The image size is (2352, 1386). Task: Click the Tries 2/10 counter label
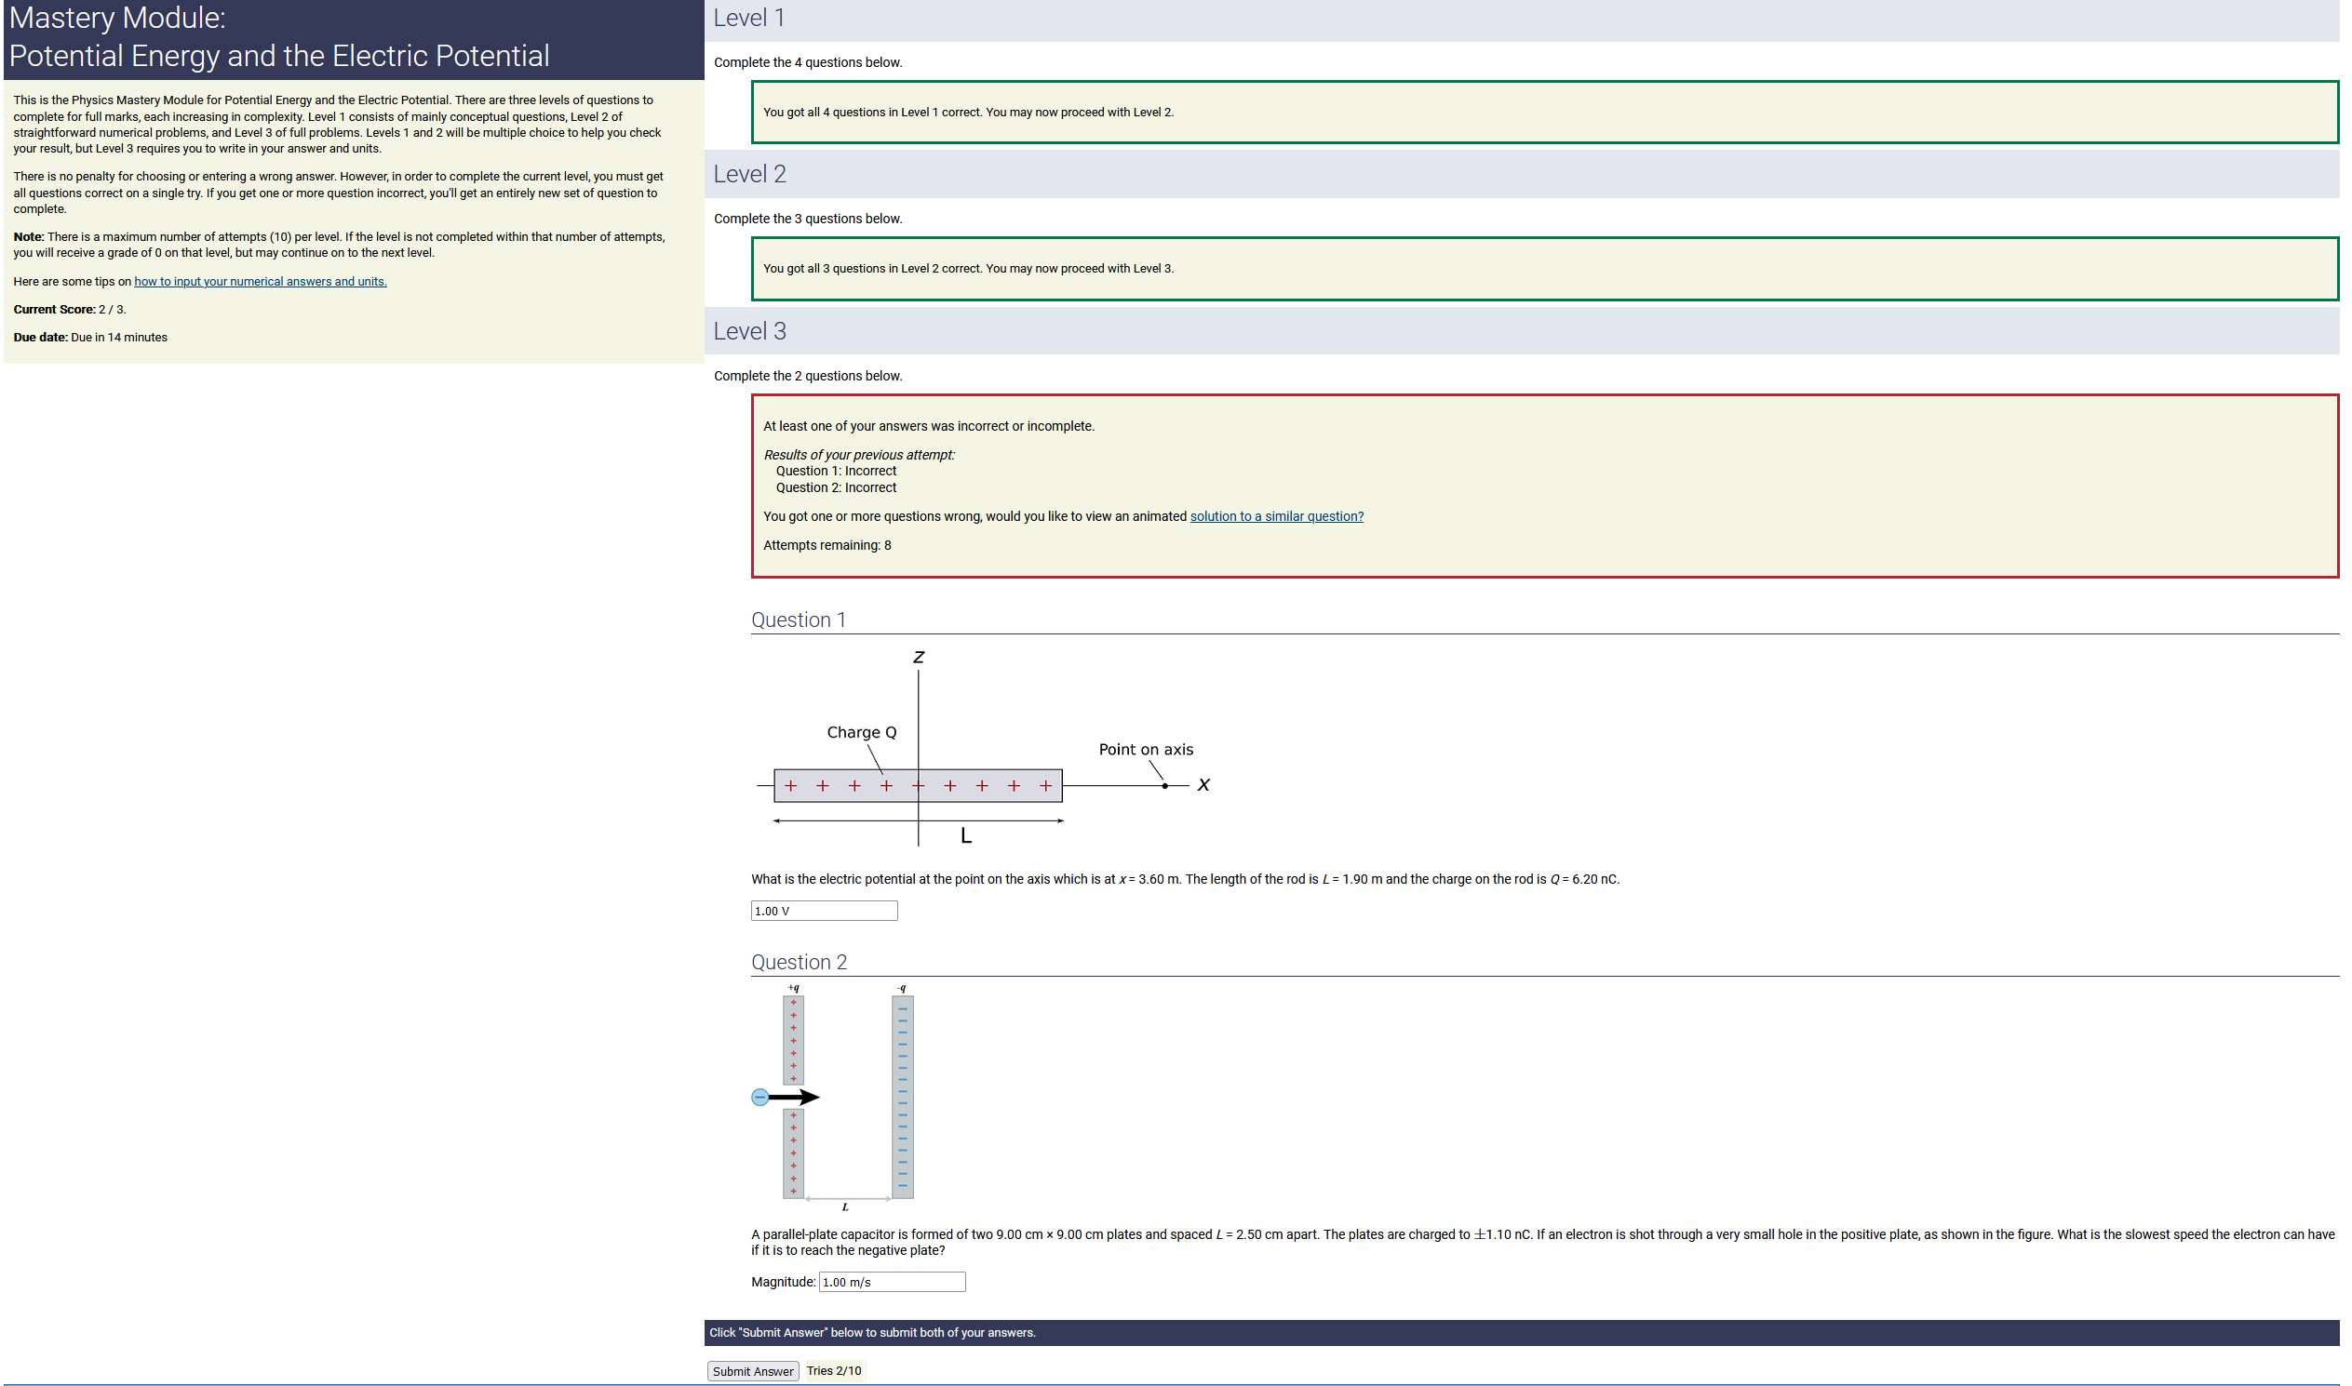point(835,1371)
